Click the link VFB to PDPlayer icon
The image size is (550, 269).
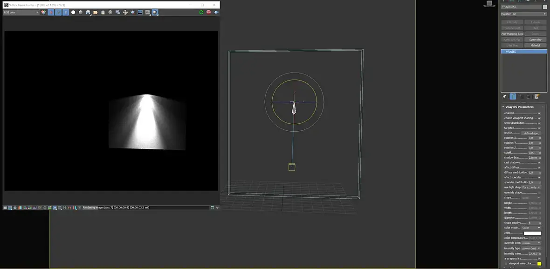(140, 12)
